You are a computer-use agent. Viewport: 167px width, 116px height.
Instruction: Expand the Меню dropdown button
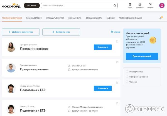point(32,6)
